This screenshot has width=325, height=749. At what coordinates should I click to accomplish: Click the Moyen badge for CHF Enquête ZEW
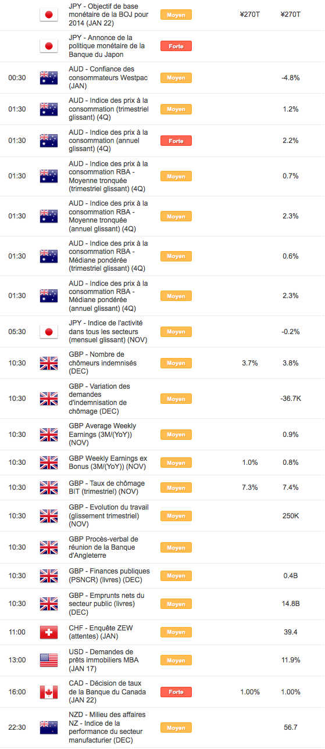click(x=176, y=632)
